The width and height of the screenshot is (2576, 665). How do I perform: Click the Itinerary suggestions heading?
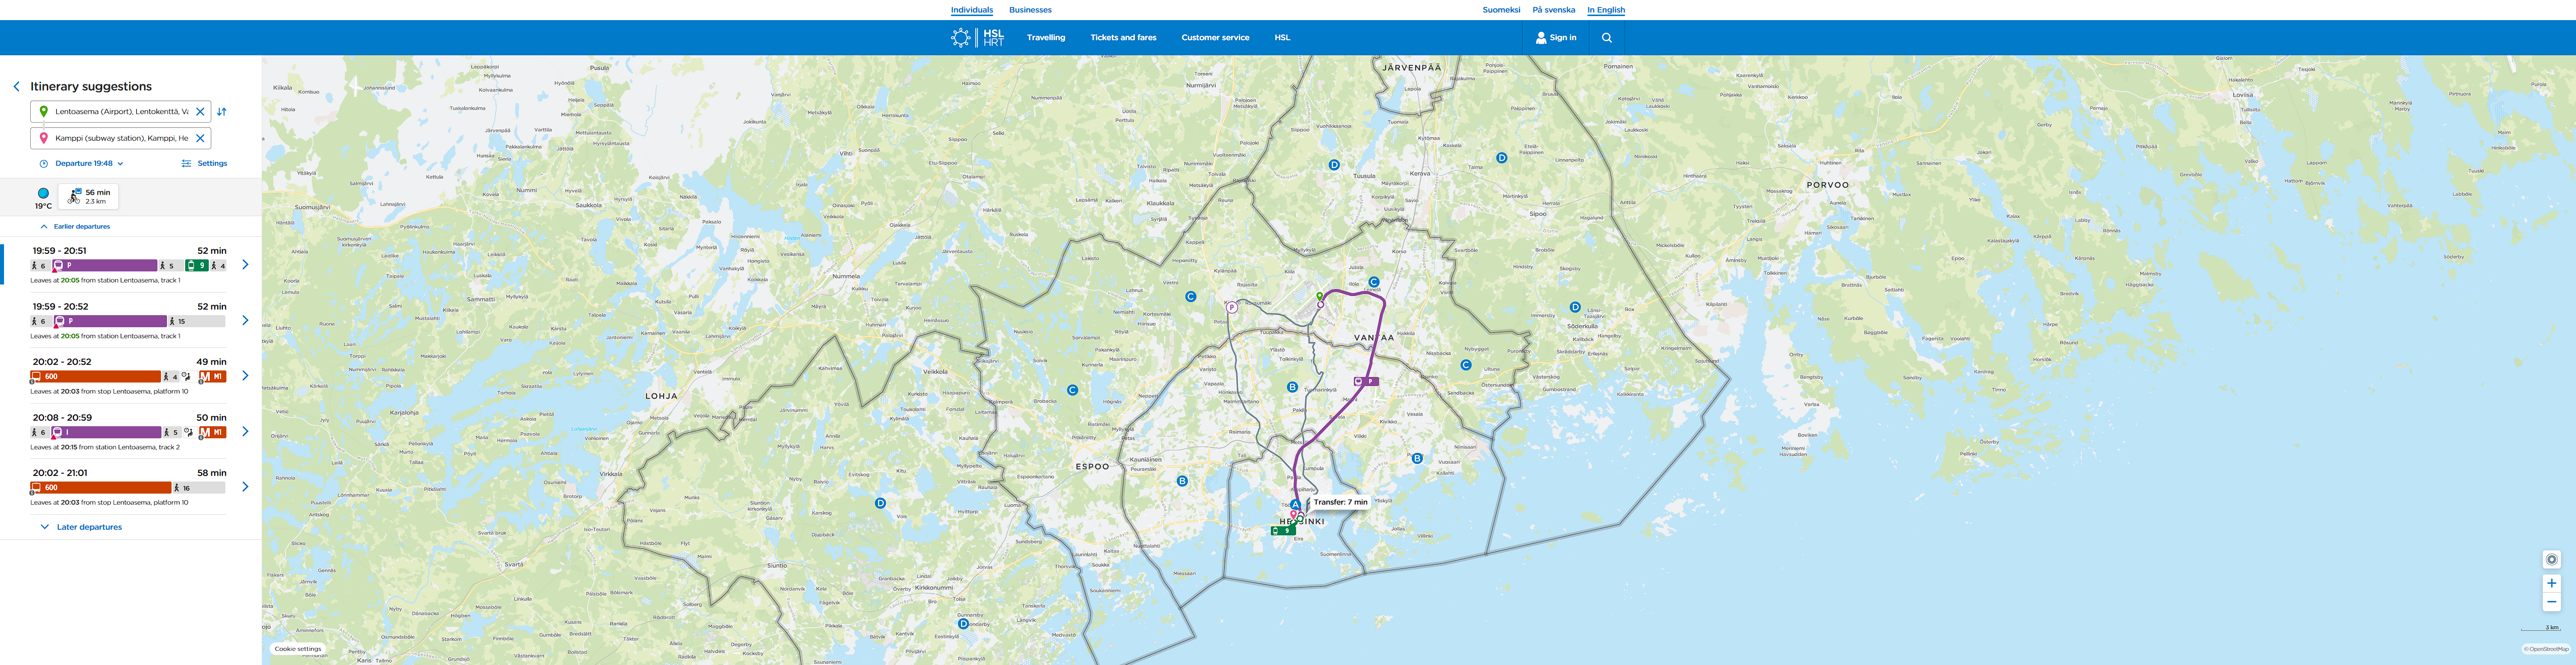coord(91,87)
